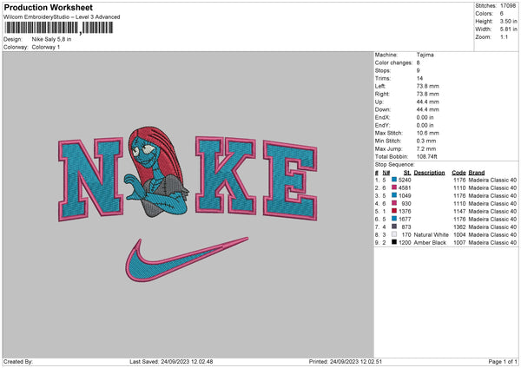
Task: Click the embroidered letter N in the design
Action: tap(90, 180)
